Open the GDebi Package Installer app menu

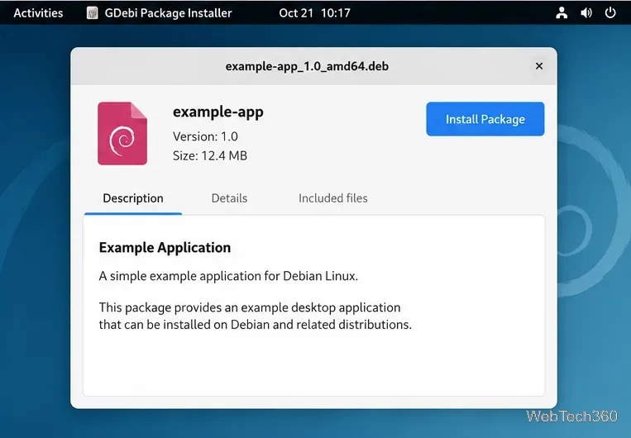160,13
